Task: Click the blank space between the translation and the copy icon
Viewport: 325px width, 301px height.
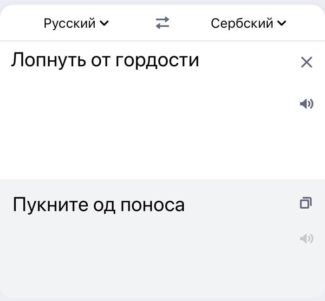Action: 241,204
